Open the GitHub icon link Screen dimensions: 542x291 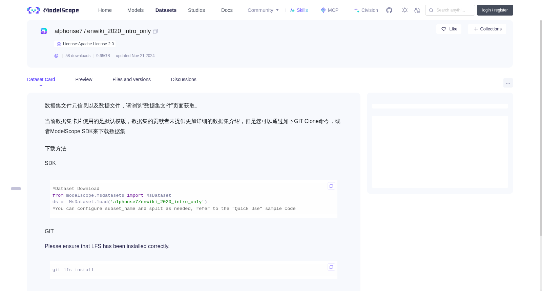(x=389, y=10)
